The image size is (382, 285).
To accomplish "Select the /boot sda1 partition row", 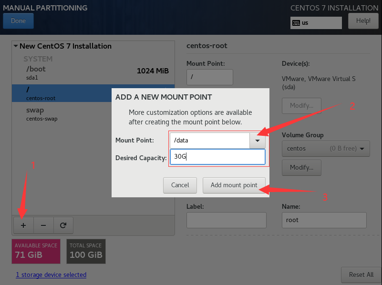I will pos(93,72).
